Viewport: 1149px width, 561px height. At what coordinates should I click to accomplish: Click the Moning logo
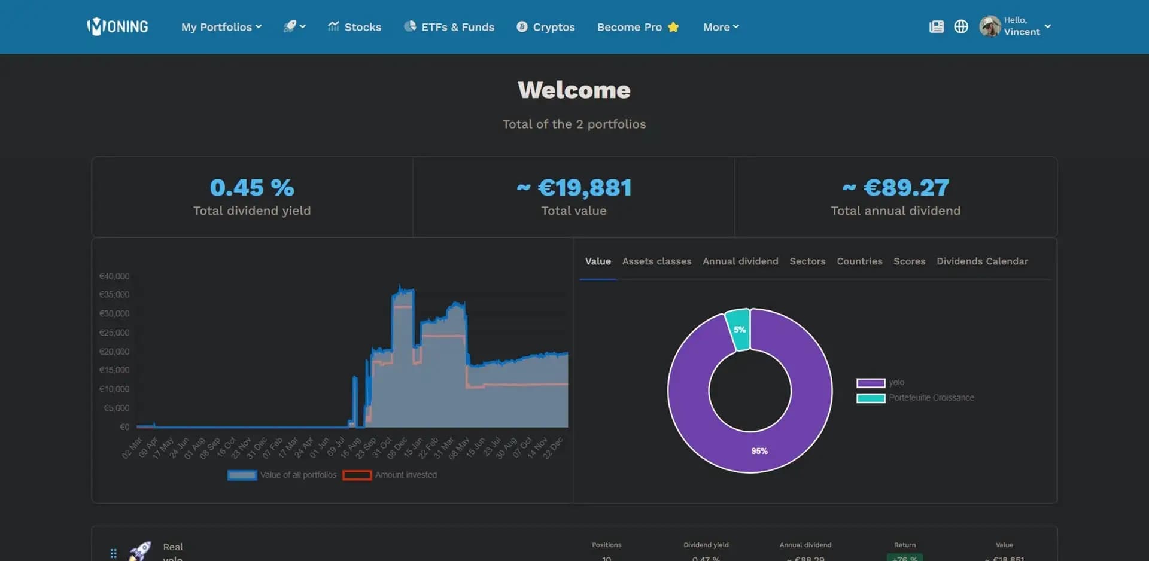(x=117, y=26)
